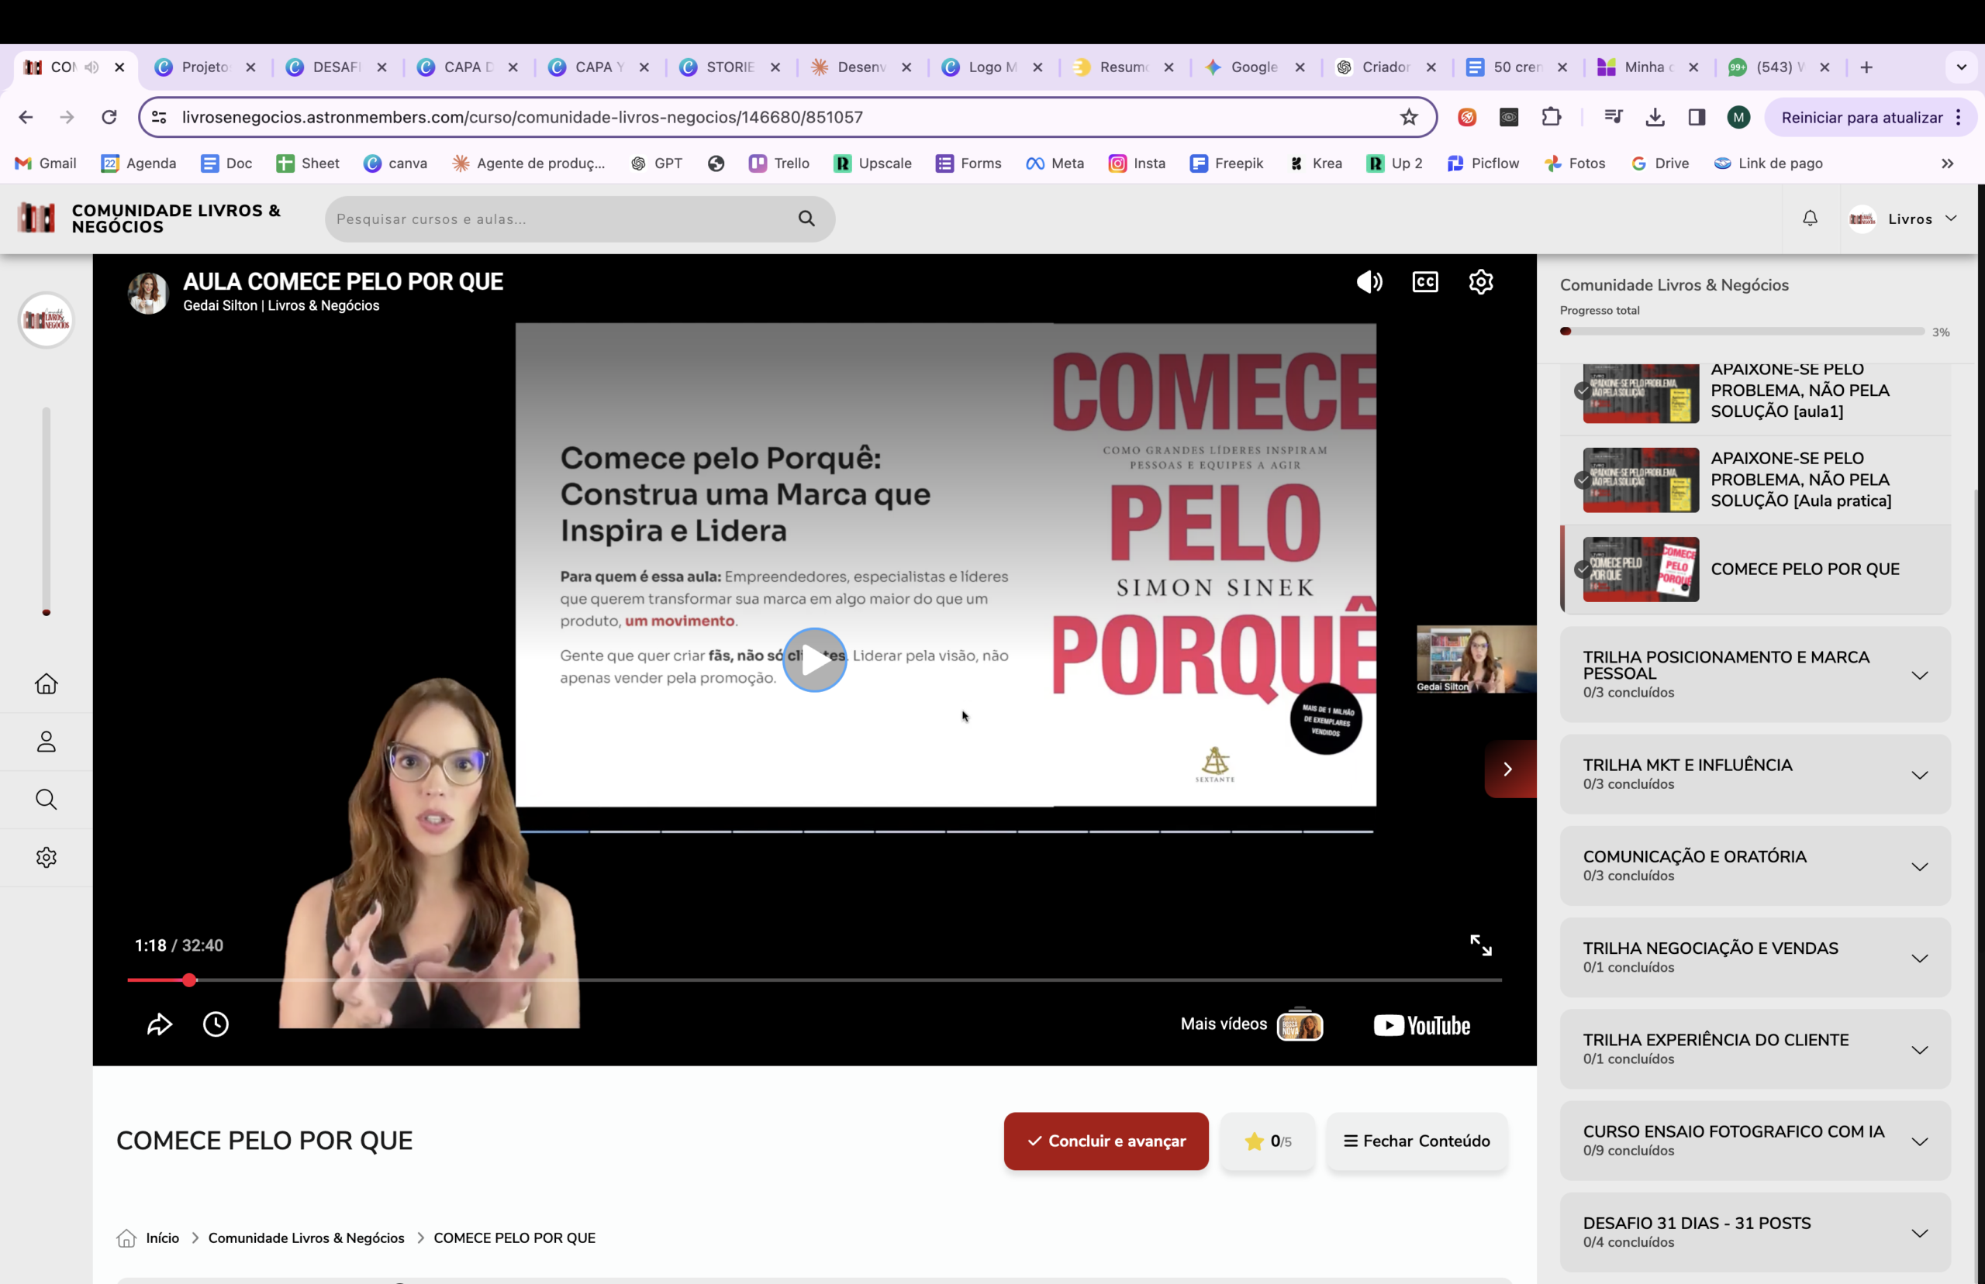Screen dimensions: 1985x1284
Task: Open the search magnifier in left sidebar
Action: click(46, 800)
